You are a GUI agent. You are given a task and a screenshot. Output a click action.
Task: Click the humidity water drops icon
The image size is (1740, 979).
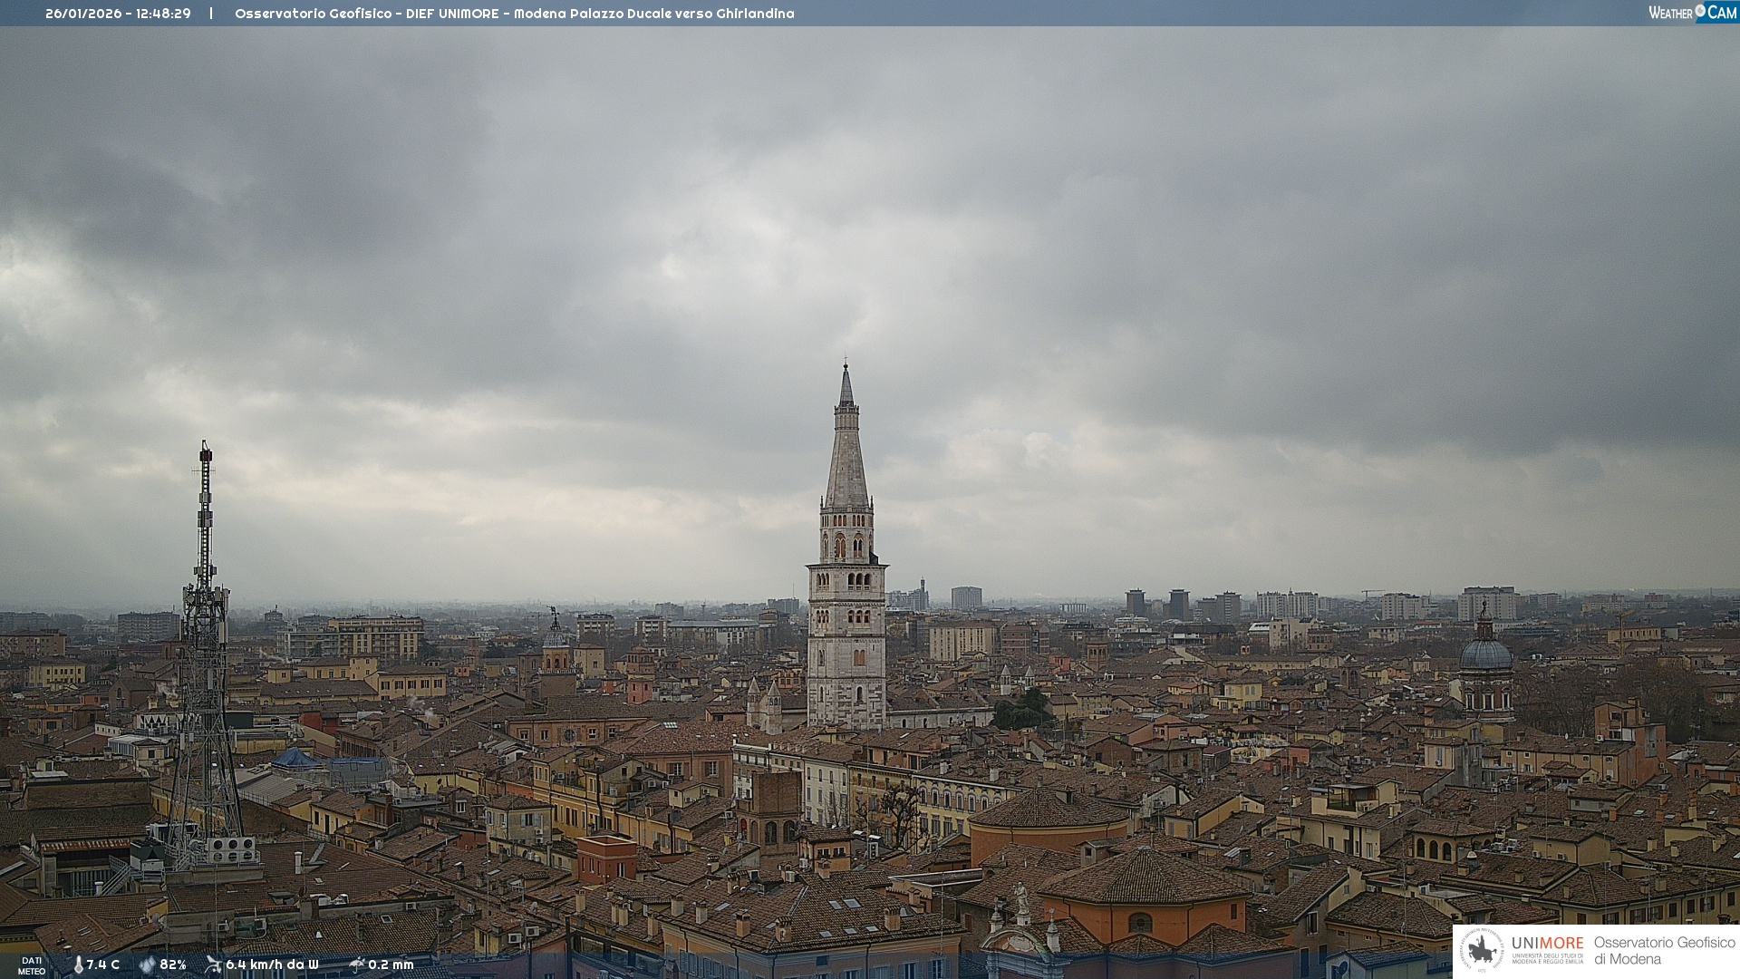click(x=148, y=964)
